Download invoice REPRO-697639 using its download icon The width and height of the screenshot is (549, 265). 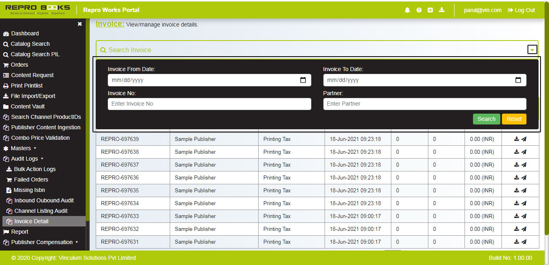pyautogui.click(x=516, y=139)
